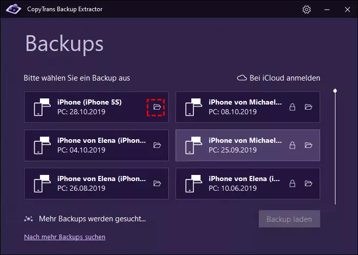This screenshot has width=358, height=255.
Task: Click the backup list scrollbar handle
Action: [335, 91]
